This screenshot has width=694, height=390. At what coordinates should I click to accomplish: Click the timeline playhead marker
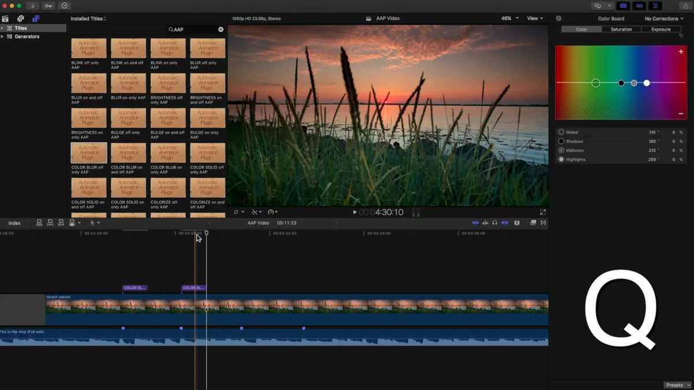point(206,233)
